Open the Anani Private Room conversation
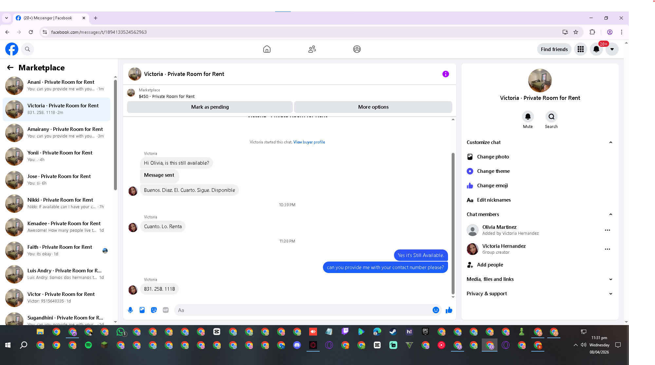The image size is (655, 365). (61, 85)
